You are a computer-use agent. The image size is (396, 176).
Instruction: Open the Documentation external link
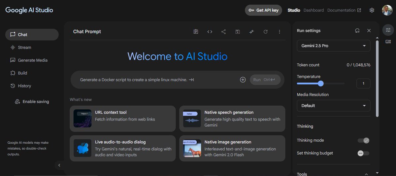[x=344, y=10]
